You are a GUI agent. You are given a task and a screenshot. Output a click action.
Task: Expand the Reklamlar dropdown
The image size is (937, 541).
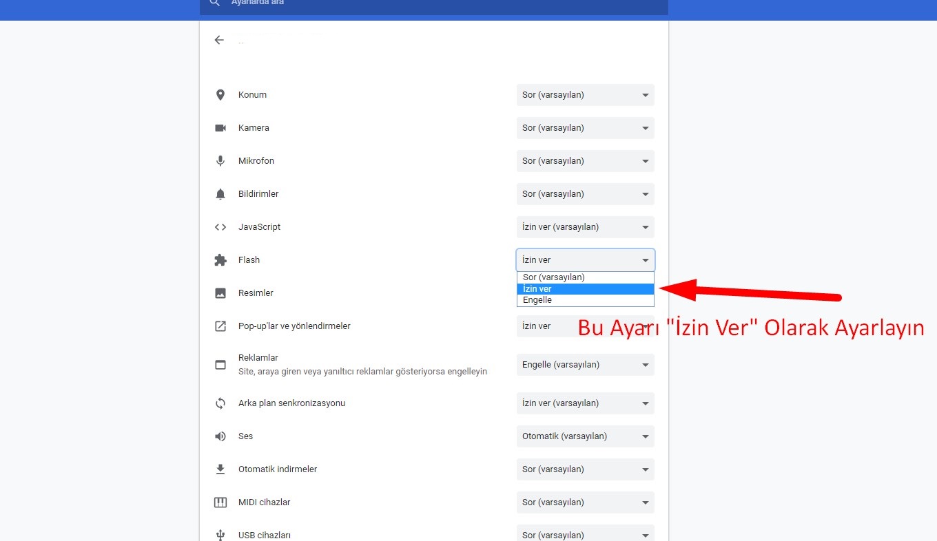586,365
